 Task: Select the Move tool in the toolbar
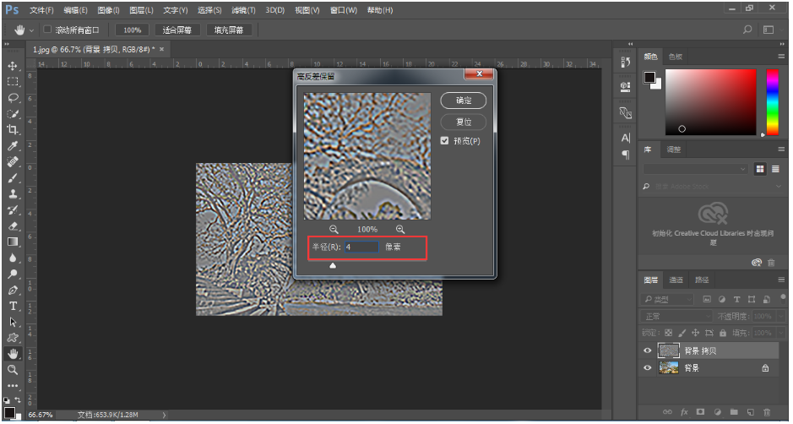[x=13, y=66]
